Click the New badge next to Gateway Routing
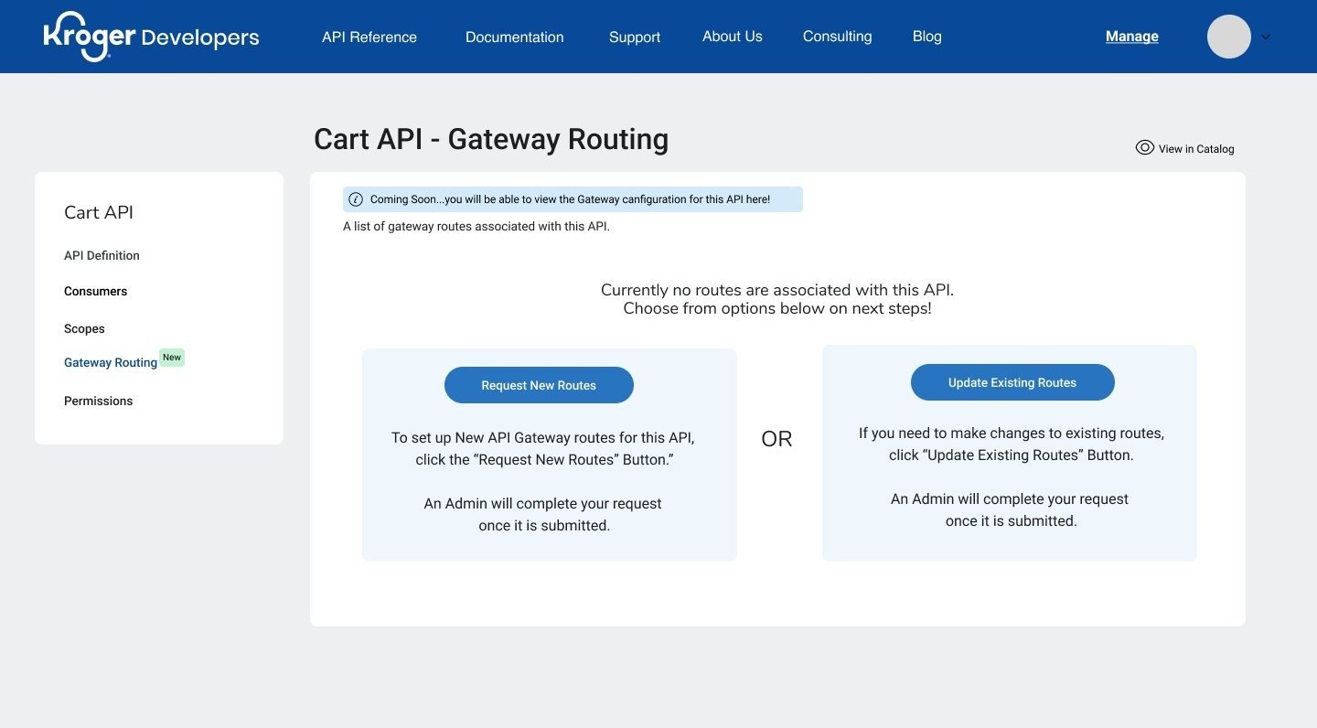This screenshot has height=728, width=1317. point(172,358)
